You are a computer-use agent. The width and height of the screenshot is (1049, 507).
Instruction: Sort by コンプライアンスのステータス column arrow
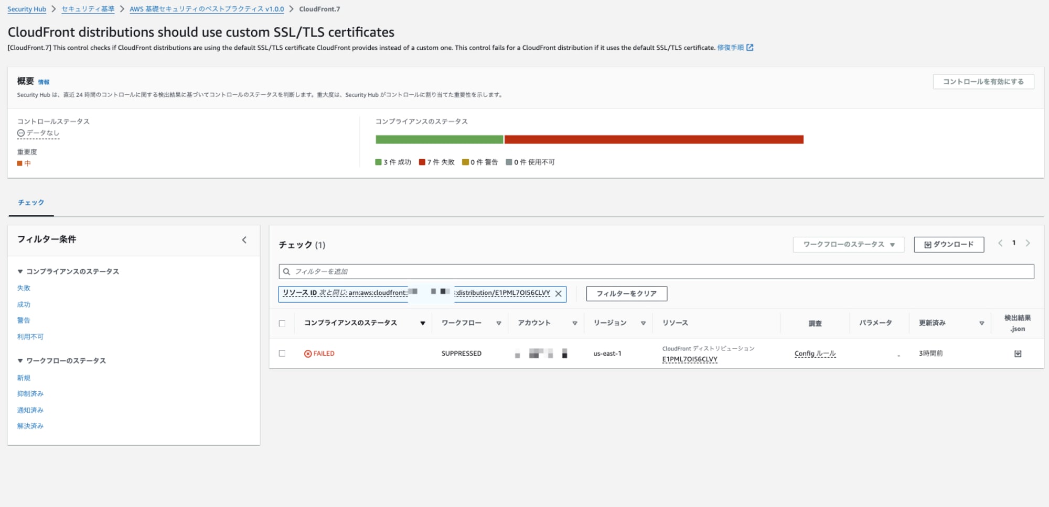click(x=422, y=323)
